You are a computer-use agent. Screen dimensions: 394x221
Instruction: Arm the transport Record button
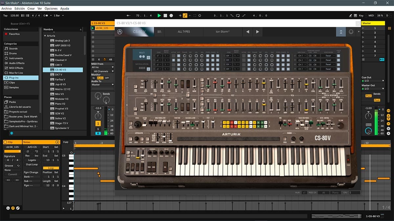tap(171, 15)
